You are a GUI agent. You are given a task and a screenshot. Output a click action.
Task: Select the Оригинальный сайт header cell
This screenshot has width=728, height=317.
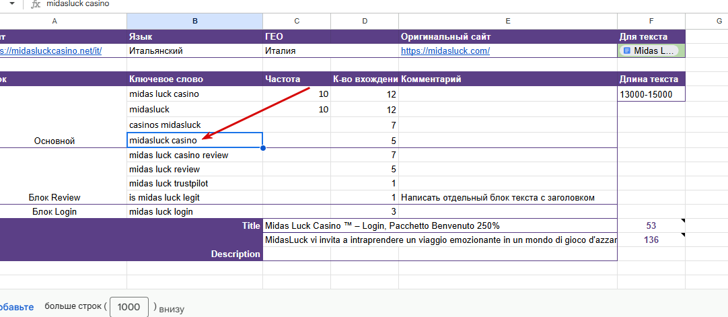508,36
